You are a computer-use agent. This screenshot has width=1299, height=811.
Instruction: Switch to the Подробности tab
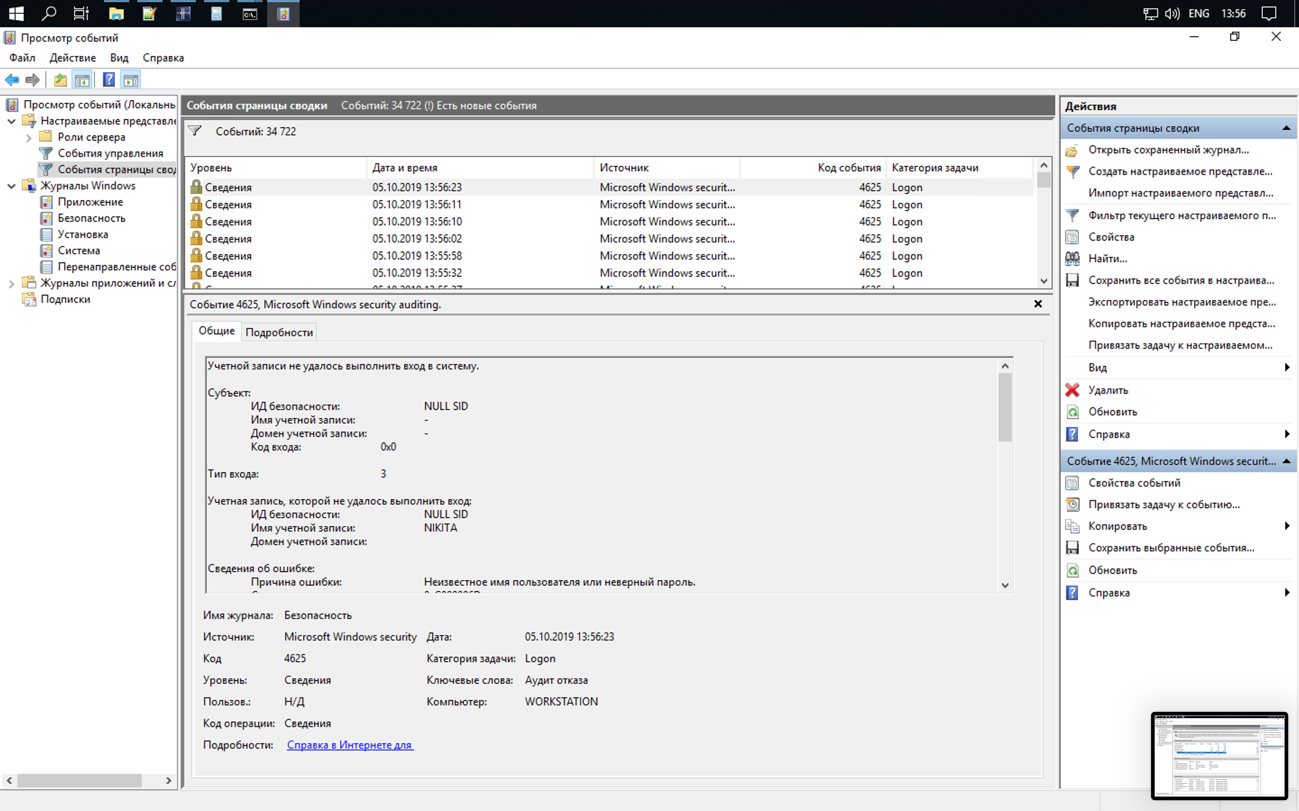[279, 332]
